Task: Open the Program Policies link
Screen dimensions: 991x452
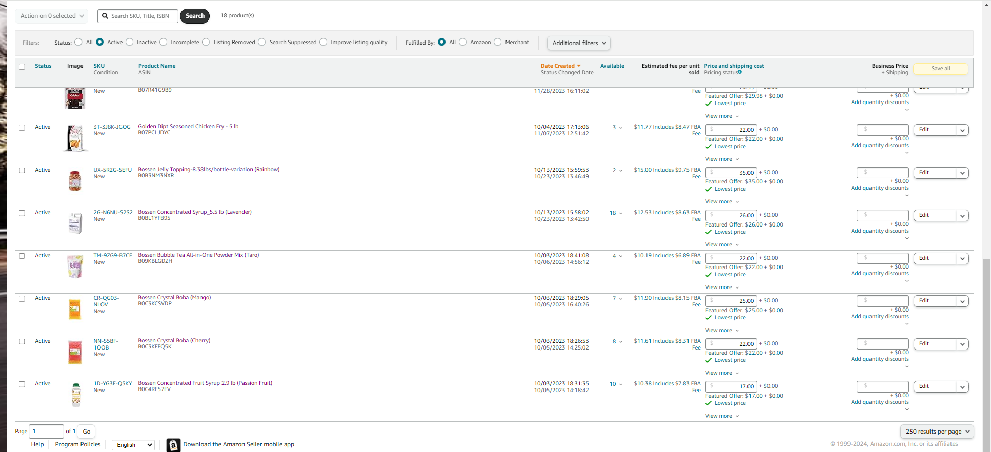Action: (78, 445)
